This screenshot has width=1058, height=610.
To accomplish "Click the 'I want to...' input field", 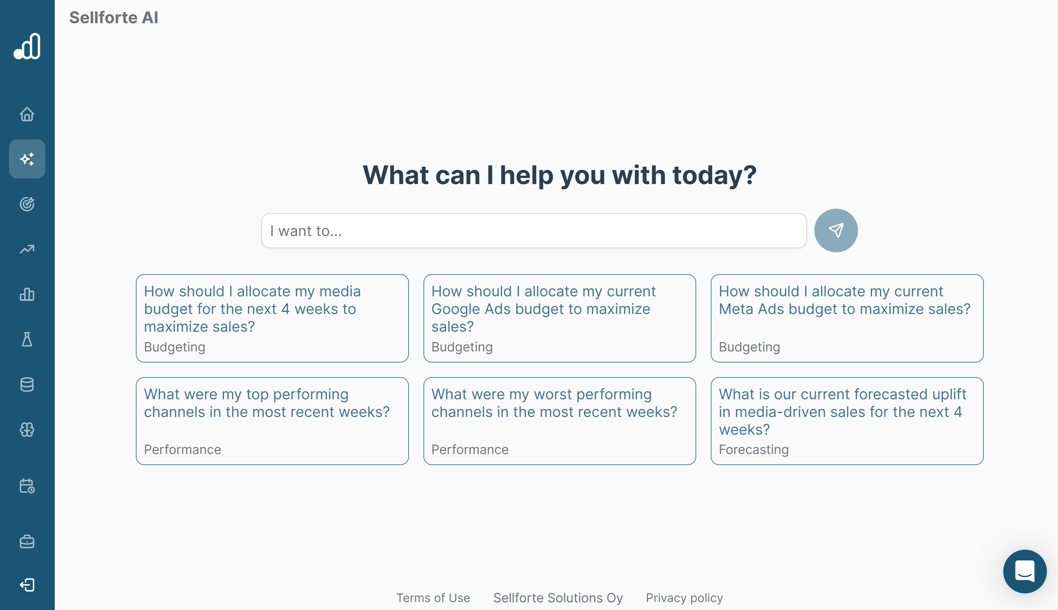I will coord(534,231).
